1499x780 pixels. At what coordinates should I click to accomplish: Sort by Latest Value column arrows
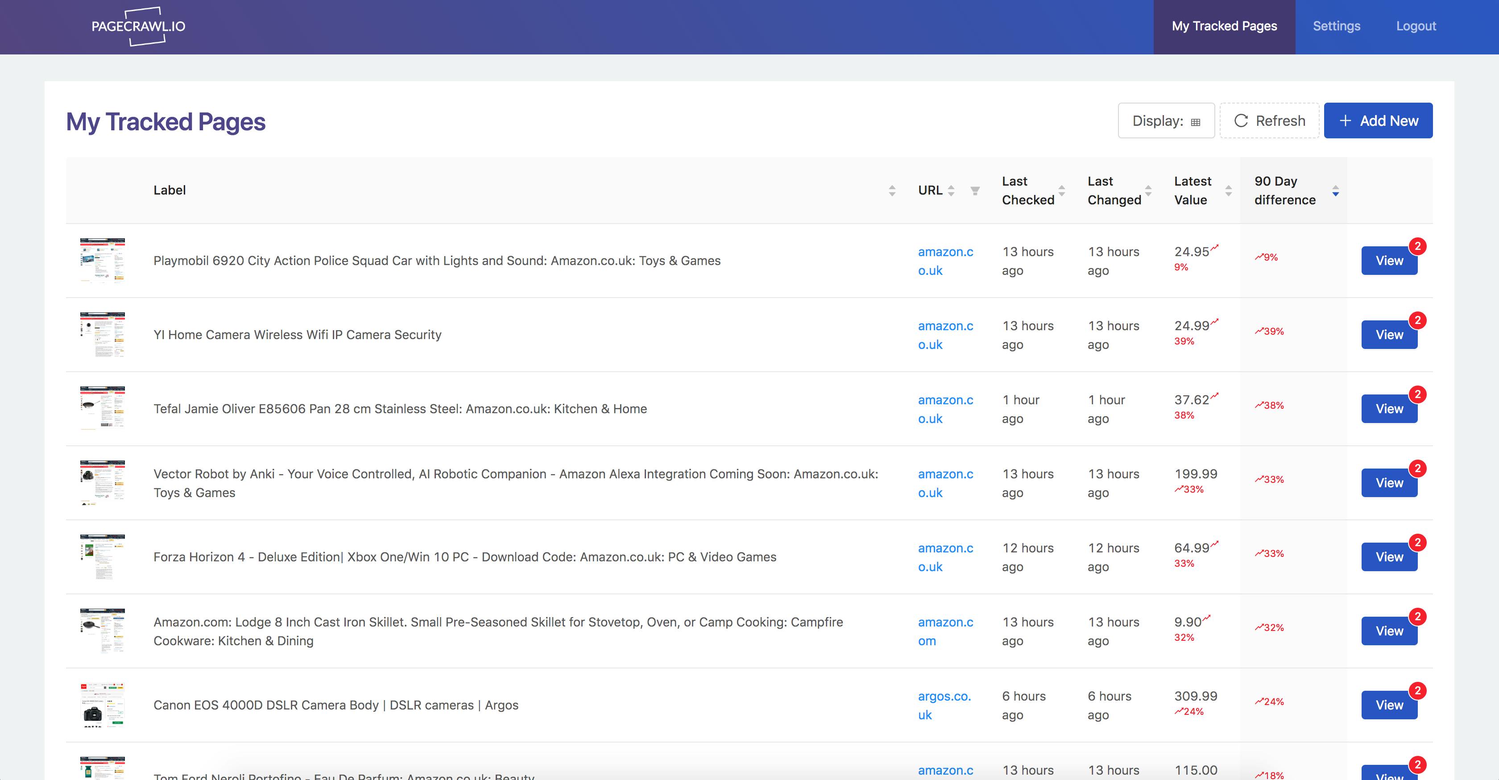pyautogui.click(x=1228, y=191)
